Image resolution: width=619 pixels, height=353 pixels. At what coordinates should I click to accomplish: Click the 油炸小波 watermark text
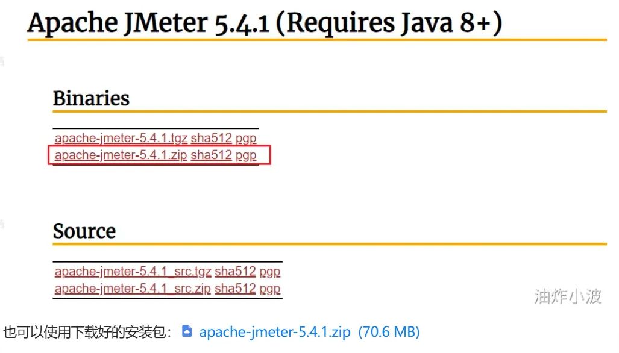tap(567, 296)
